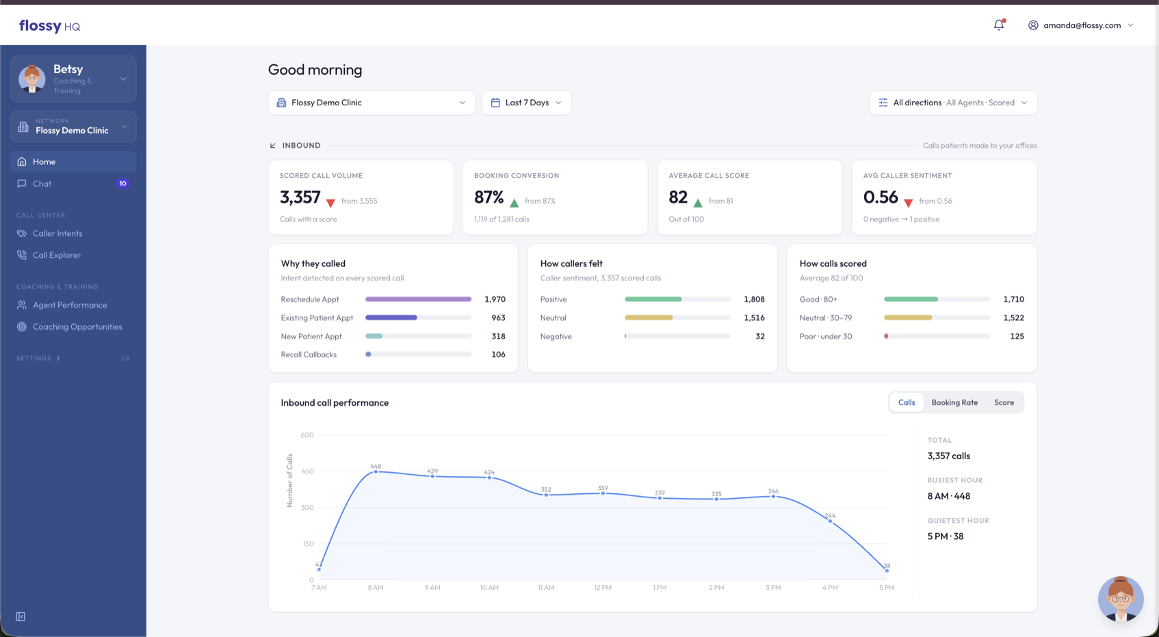Open Chat from the sidebar
The height and width of the screenshot is (637, 1159).
tap(73, 184)
